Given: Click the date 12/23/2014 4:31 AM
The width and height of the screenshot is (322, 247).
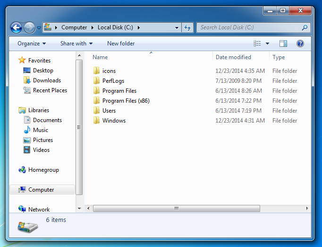Looking at the screenshot, I should pos(240,120).
